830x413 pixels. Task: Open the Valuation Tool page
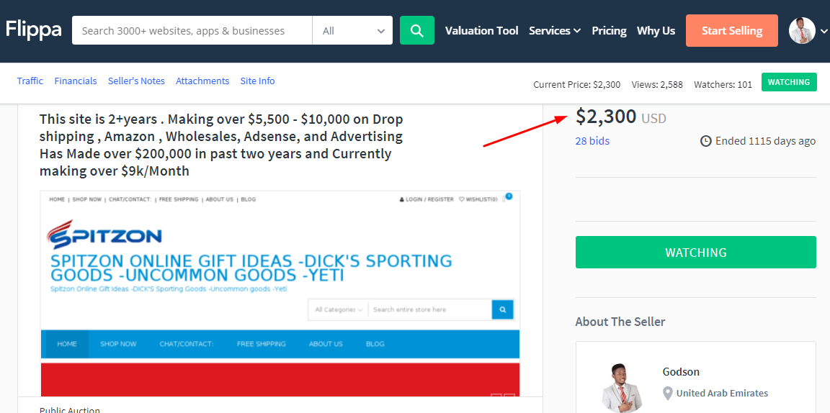pos(482,31)
